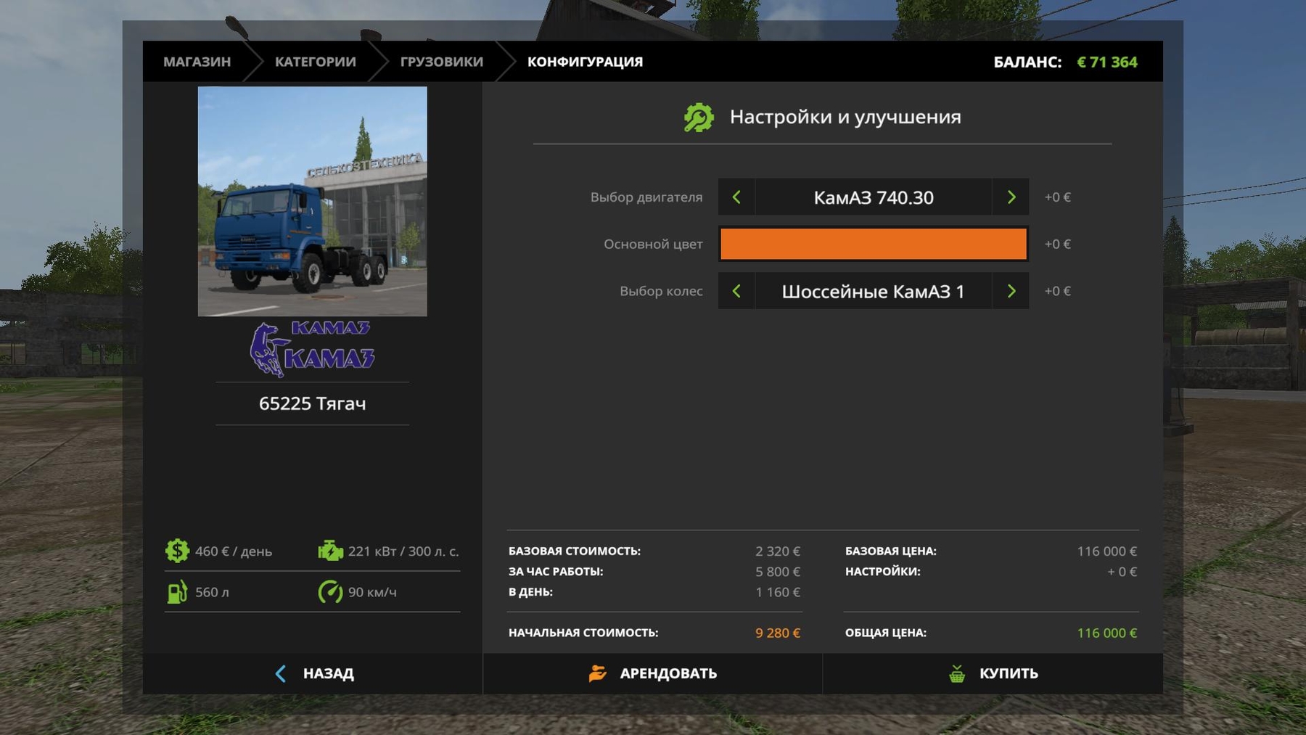Click the fuel tank capacity icon

pyautogui.click(x=177, y=592)
